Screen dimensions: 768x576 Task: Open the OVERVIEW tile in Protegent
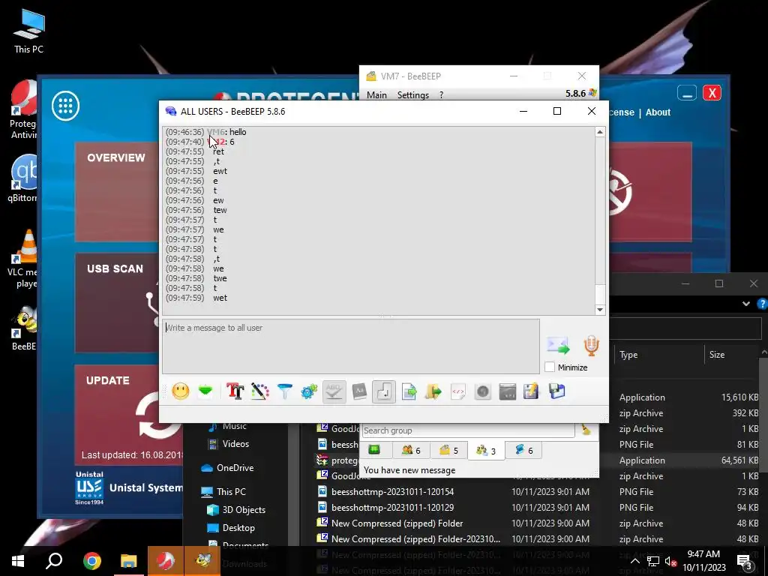[116, 191]
